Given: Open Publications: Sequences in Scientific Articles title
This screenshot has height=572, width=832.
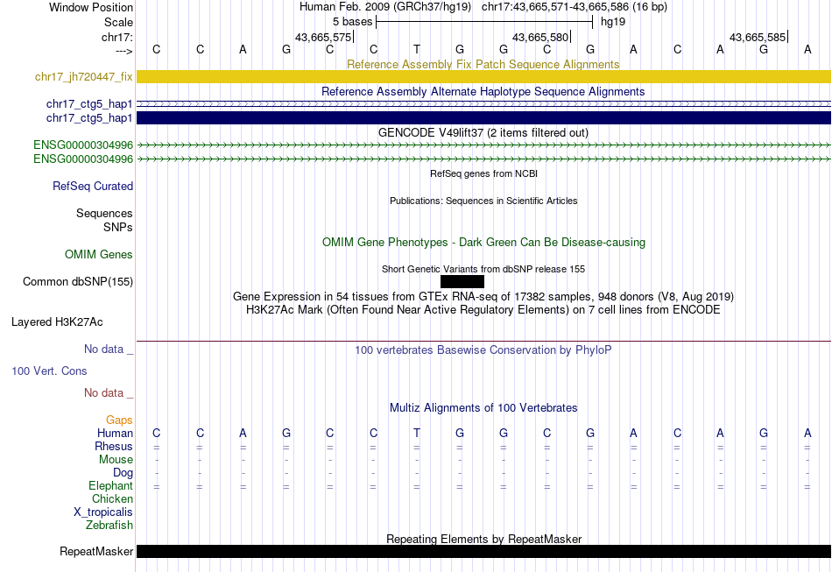Looking at the screenshot, I should 483,201.
